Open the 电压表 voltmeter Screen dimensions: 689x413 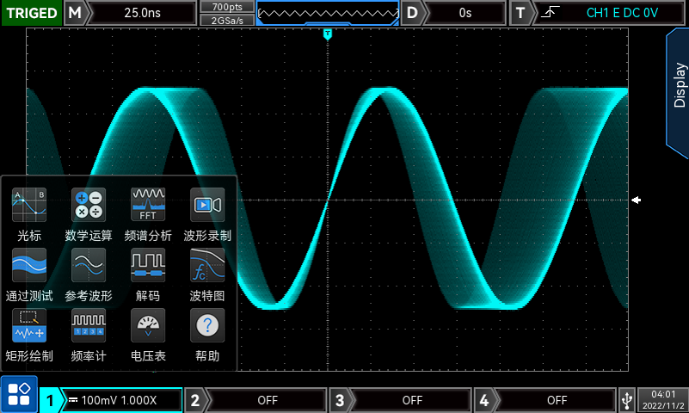(148, 334)
